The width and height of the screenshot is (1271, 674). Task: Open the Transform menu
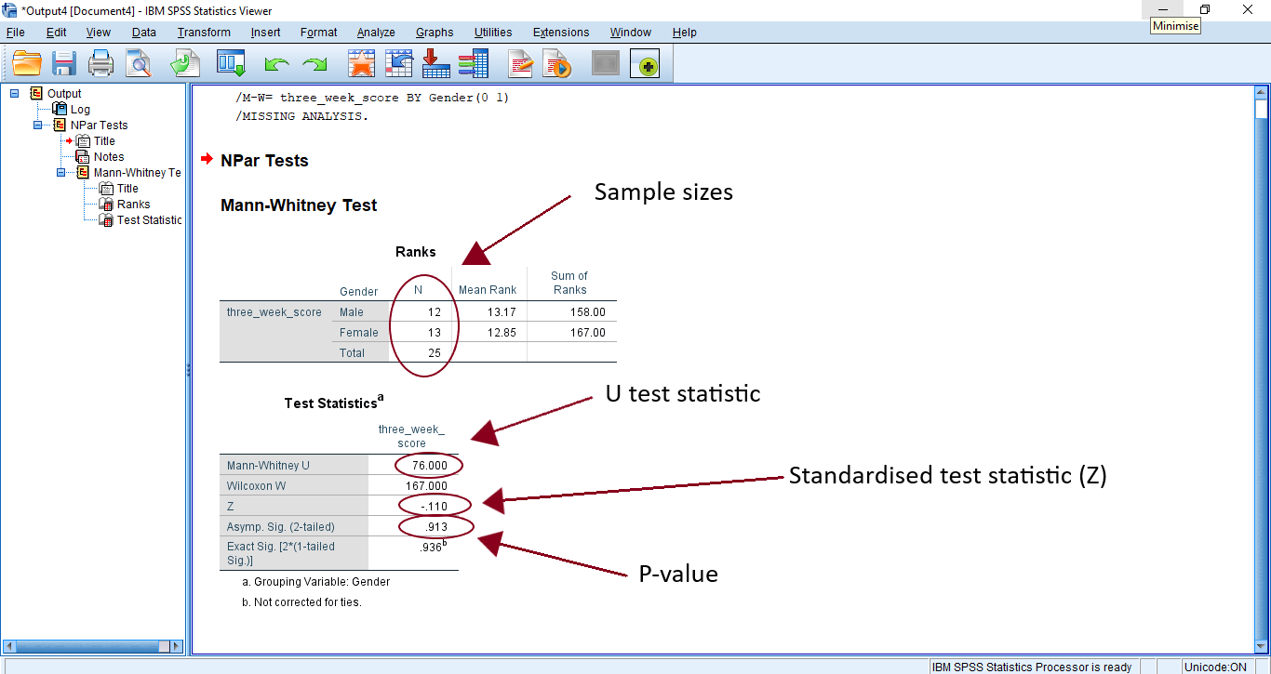click(x=204, y=33)
